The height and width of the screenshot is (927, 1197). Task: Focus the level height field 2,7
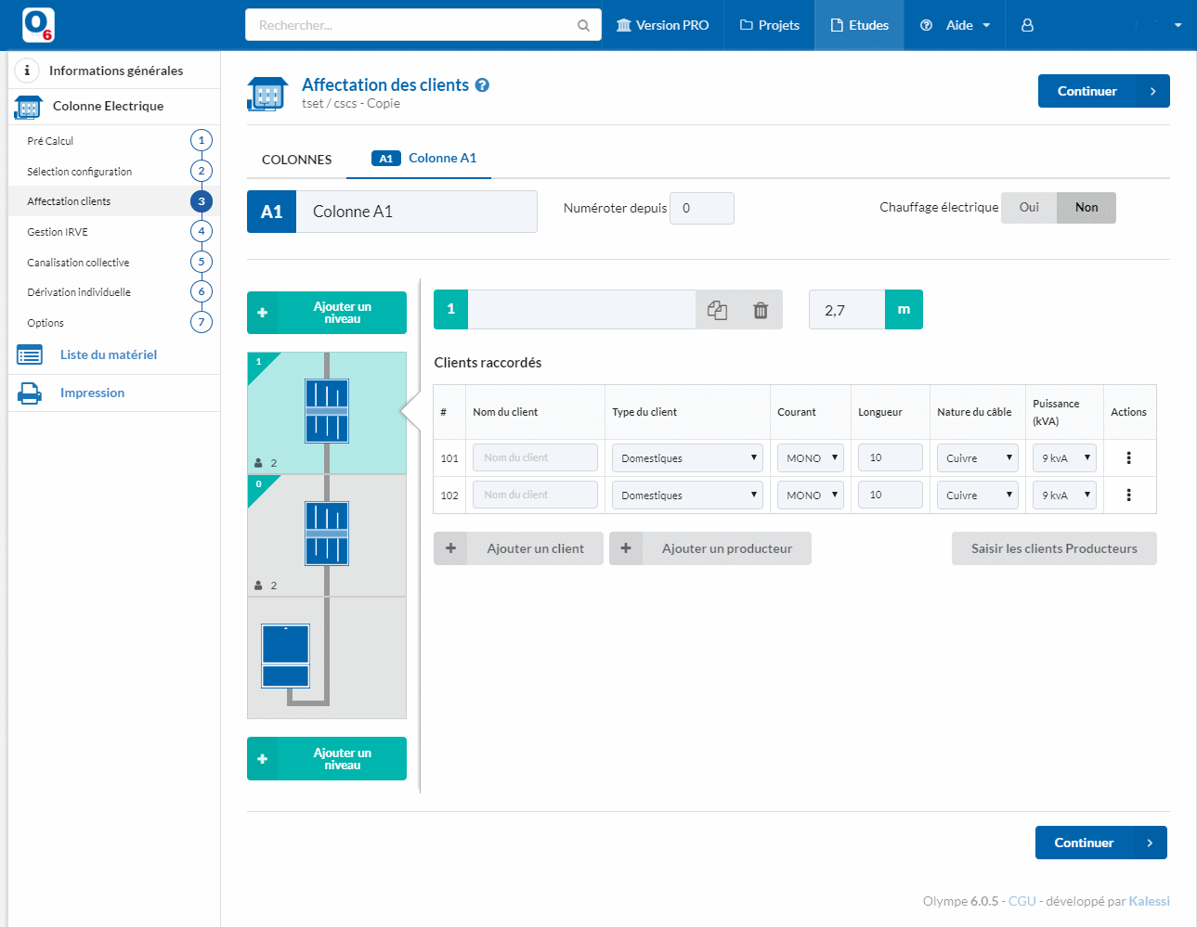coord(847,310)
